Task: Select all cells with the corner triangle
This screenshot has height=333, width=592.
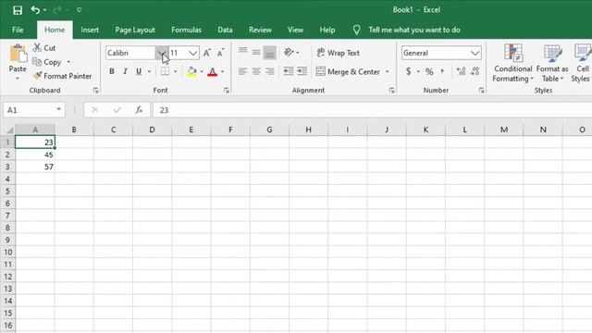Action: 9,129
